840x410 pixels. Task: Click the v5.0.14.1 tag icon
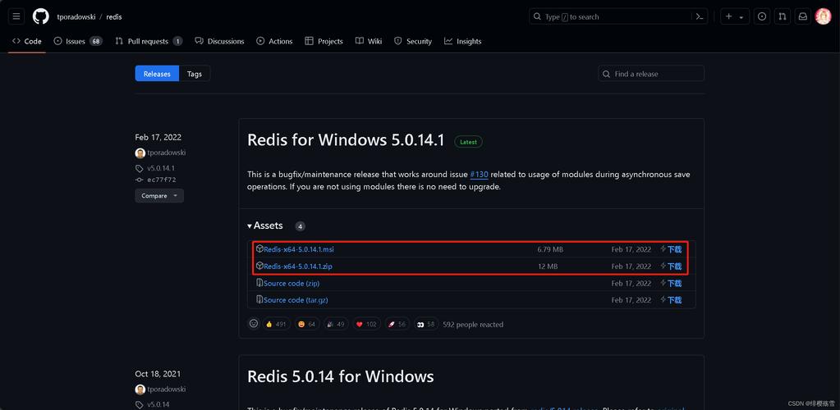point(140,168)
